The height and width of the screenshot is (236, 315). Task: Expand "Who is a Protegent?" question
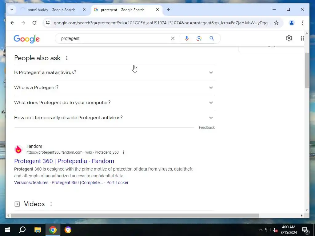[114, 88]
